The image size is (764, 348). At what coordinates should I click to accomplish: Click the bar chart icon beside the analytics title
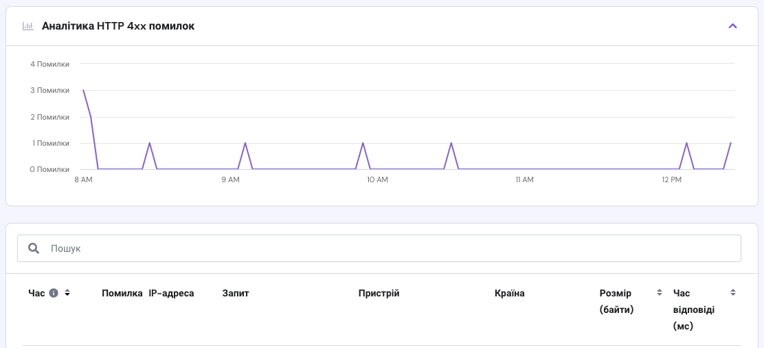click(x=28, y=26)
